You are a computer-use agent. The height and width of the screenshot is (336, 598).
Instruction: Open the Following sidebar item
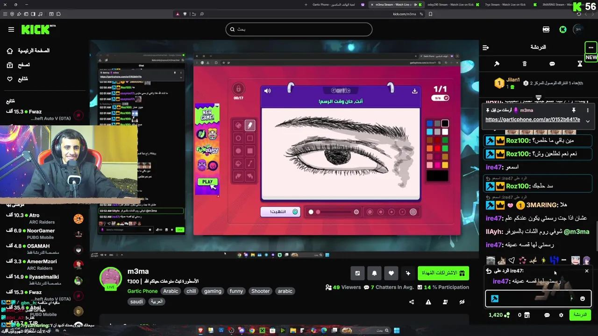(x=17, y=79)
